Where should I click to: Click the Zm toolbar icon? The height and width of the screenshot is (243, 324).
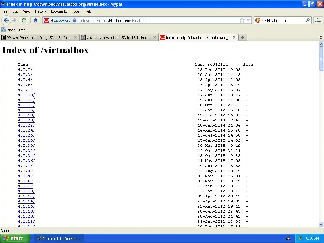coord(318,20)
